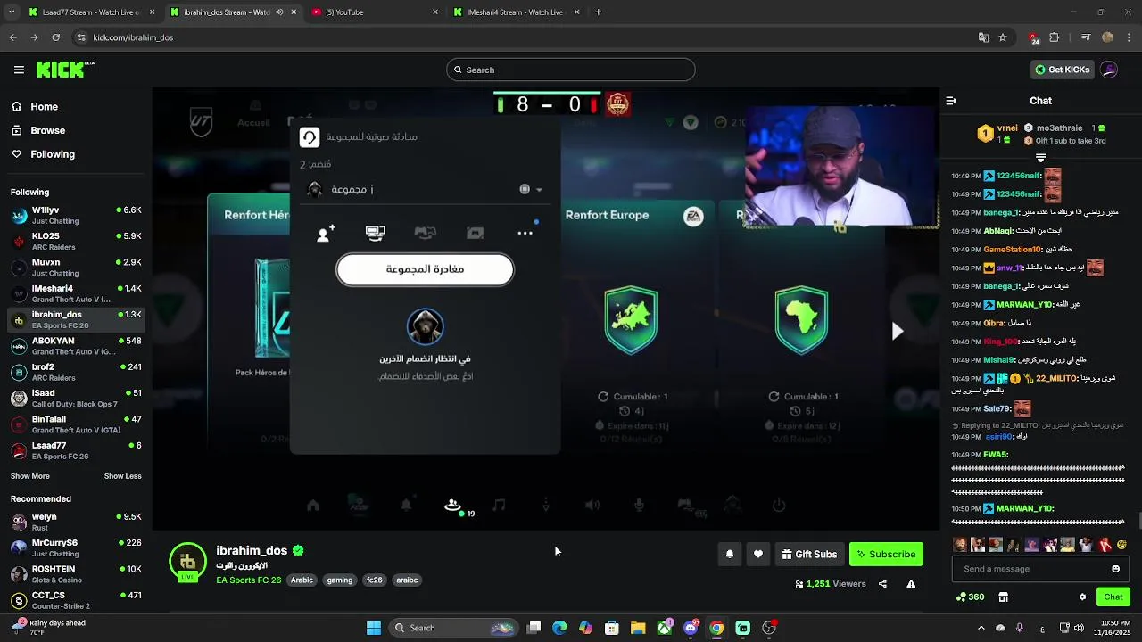Bookmark this page with star icon
The height and width of the screenshot is (642, 1142).
(x=1003, y=37)
